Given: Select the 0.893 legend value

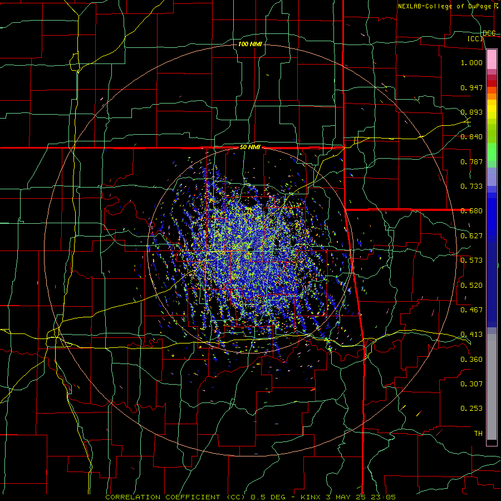Looking at the screenshot, I should [471, 112].
